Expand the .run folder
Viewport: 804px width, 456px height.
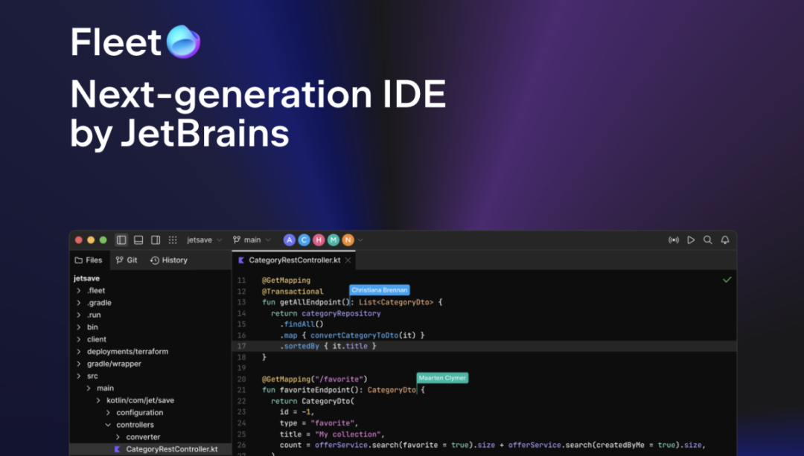coord(79,315)
